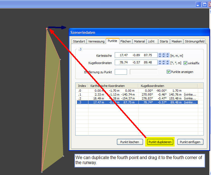
Task: Click the 89.48 m cell in selected row
Action: click(176, 102)
